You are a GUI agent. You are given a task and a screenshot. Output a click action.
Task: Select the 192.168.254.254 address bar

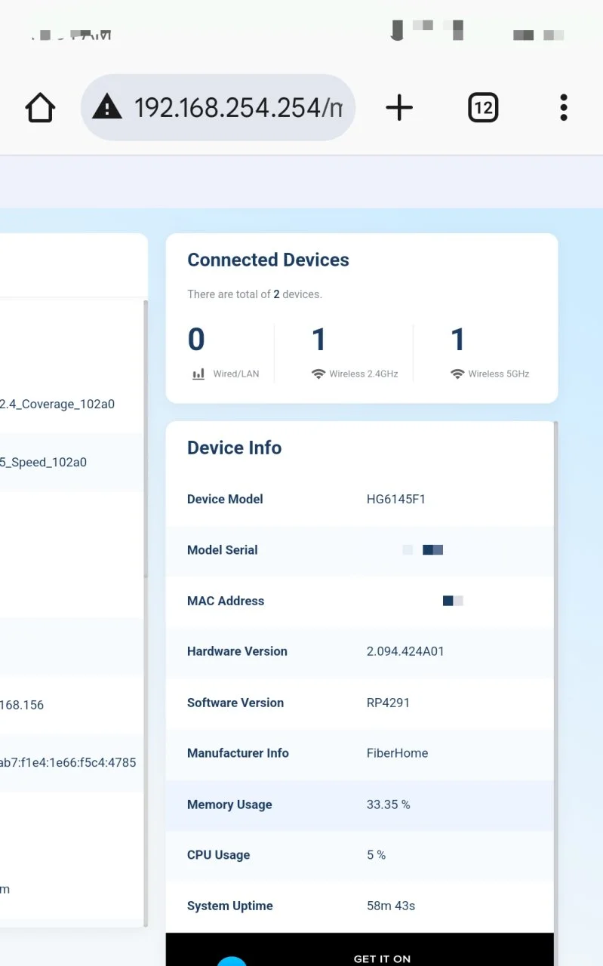(x=217, y=108)
